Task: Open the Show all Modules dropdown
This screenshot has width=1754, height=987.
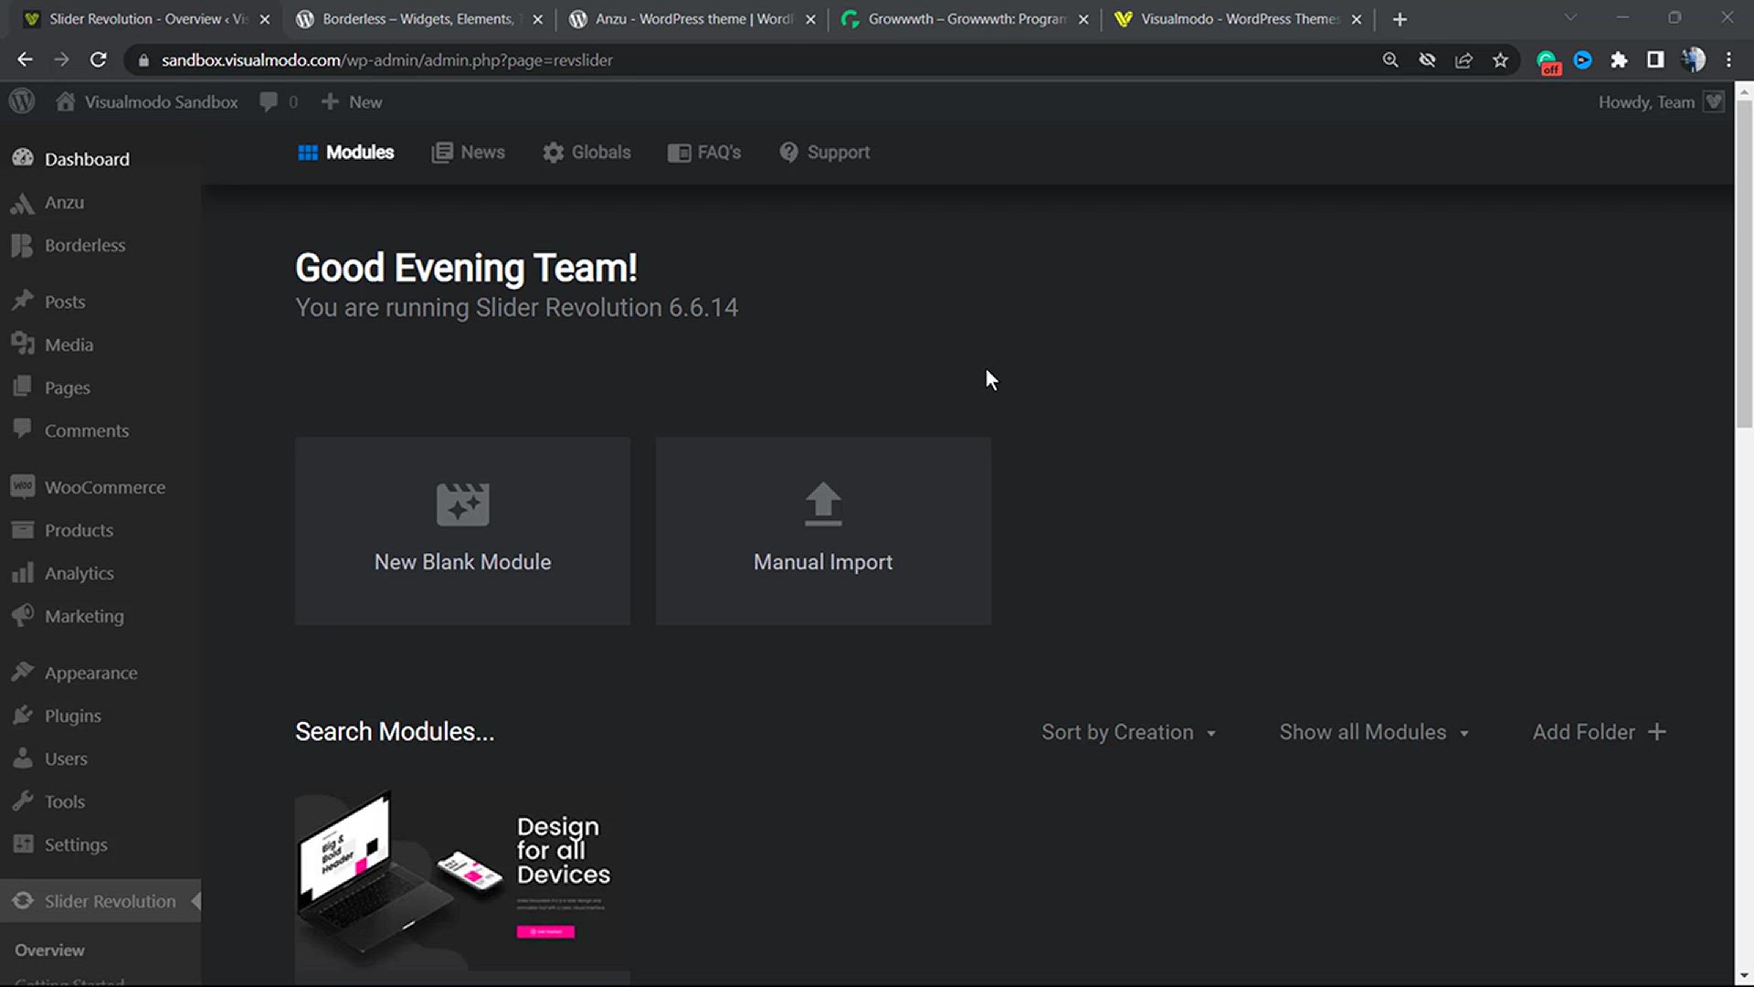Action: (x=1374, y=732)
